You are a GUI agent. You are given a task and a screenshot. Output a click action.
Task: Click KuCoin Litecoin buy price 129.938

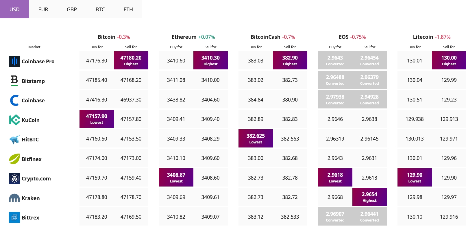tap(415, 119)
